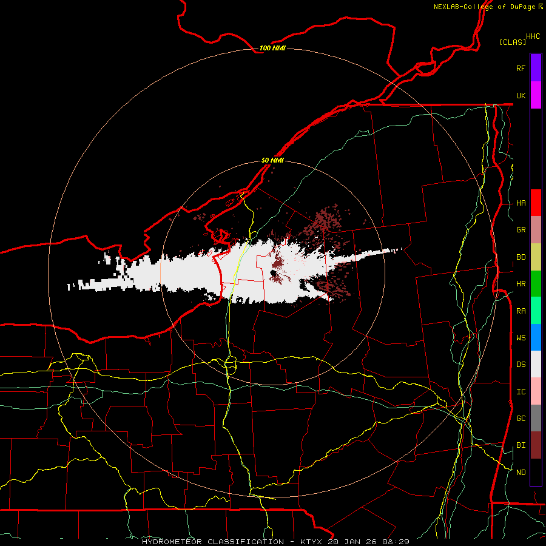Select the ND black legend swatch
This screenshot has height=546, width=546.
(x=536, y=472)
